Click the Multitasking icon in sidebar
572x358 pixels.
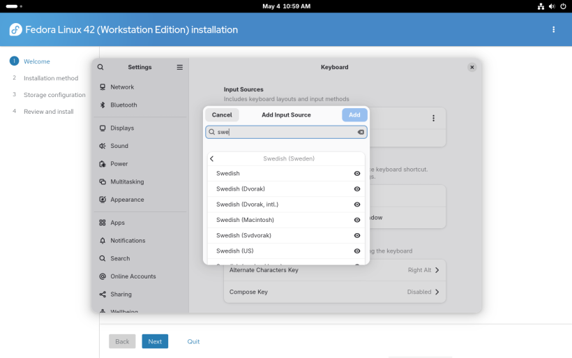[103, 181]
